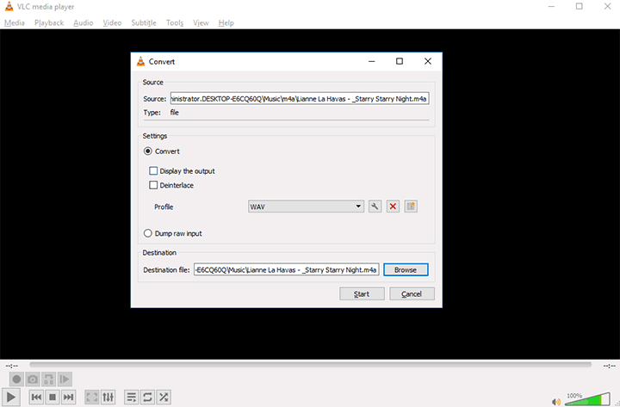Take a snapshot with camera icon
Viewport: 620px width, 407px height.
(33, 379)
